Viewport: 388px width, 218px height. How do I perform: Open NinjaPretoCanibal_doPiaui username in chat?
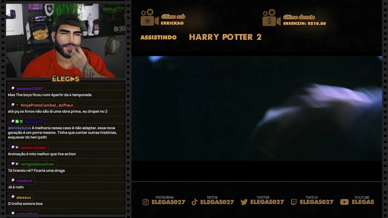47,105
